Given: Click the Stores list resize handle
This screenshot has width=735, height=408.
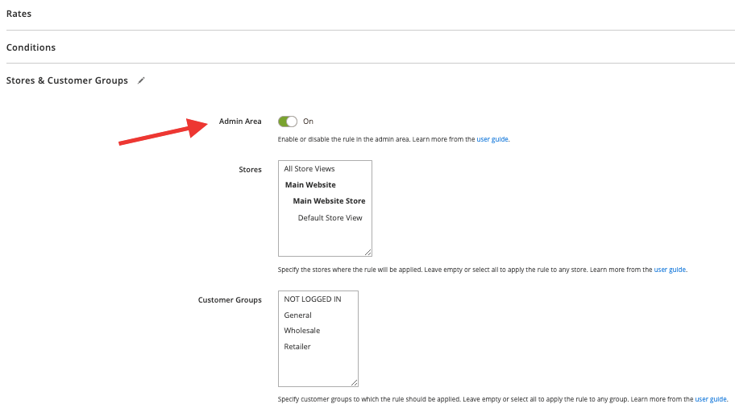Looking at the screenshot, I should click(x=368, y=252).
